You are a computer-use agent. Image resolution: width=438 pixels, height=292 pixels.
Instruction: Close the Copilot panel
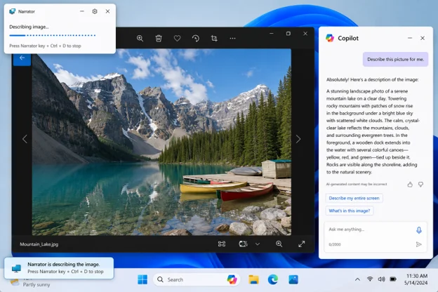coord(423,38)
